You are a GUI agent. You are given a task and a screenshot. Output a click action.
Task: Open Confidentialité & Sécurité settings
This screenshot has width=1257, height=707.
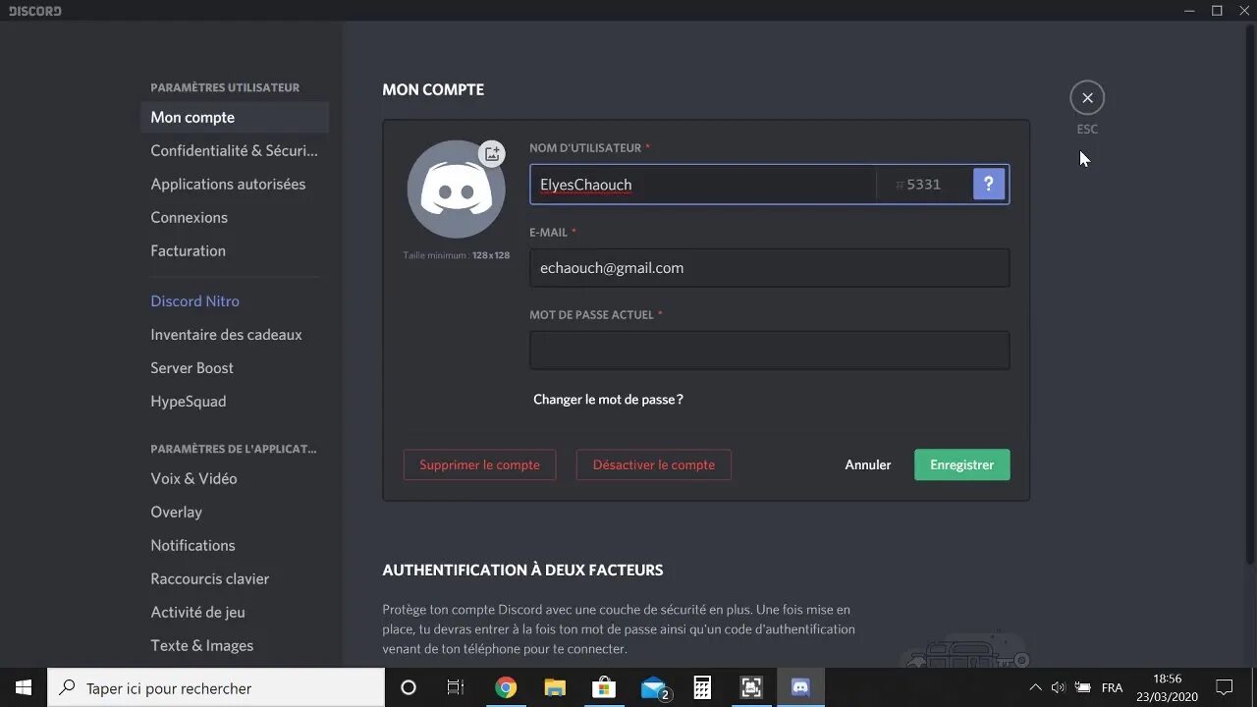[x=235, y=150]
